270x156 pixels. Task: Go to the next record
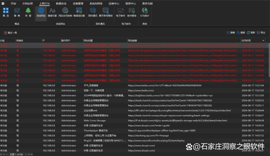(26, 154)
